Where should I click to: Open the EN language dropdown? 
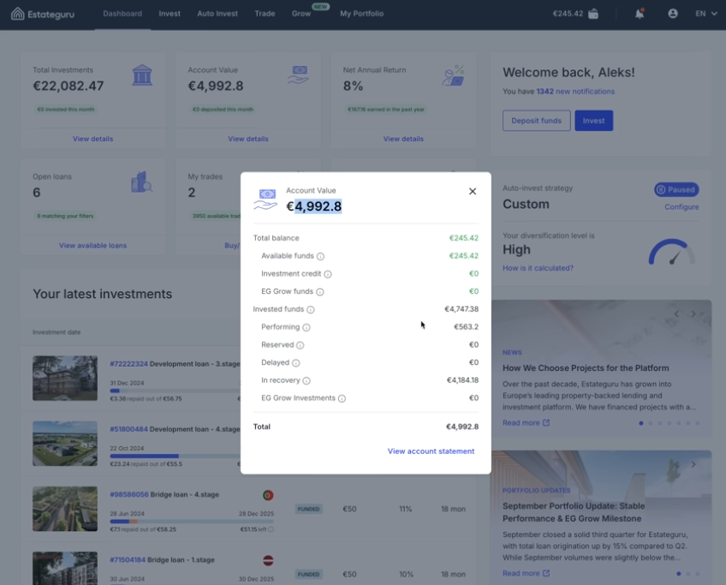pos(704,14)
